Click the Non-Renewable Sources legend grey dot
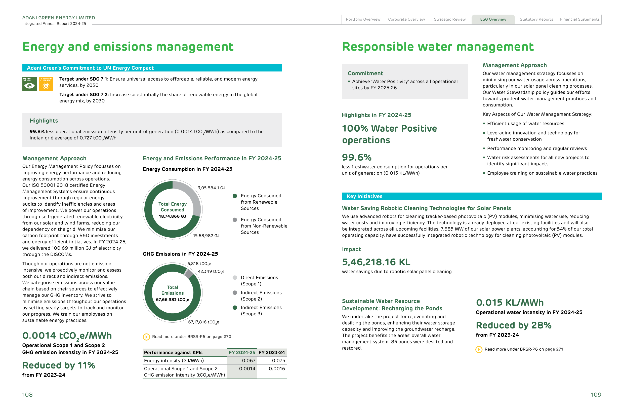 (235, 220)
